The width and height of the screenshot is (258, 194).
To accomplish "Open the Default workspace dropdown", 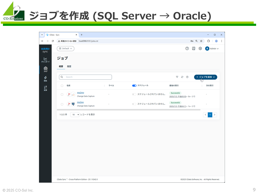I will point(66,48).
